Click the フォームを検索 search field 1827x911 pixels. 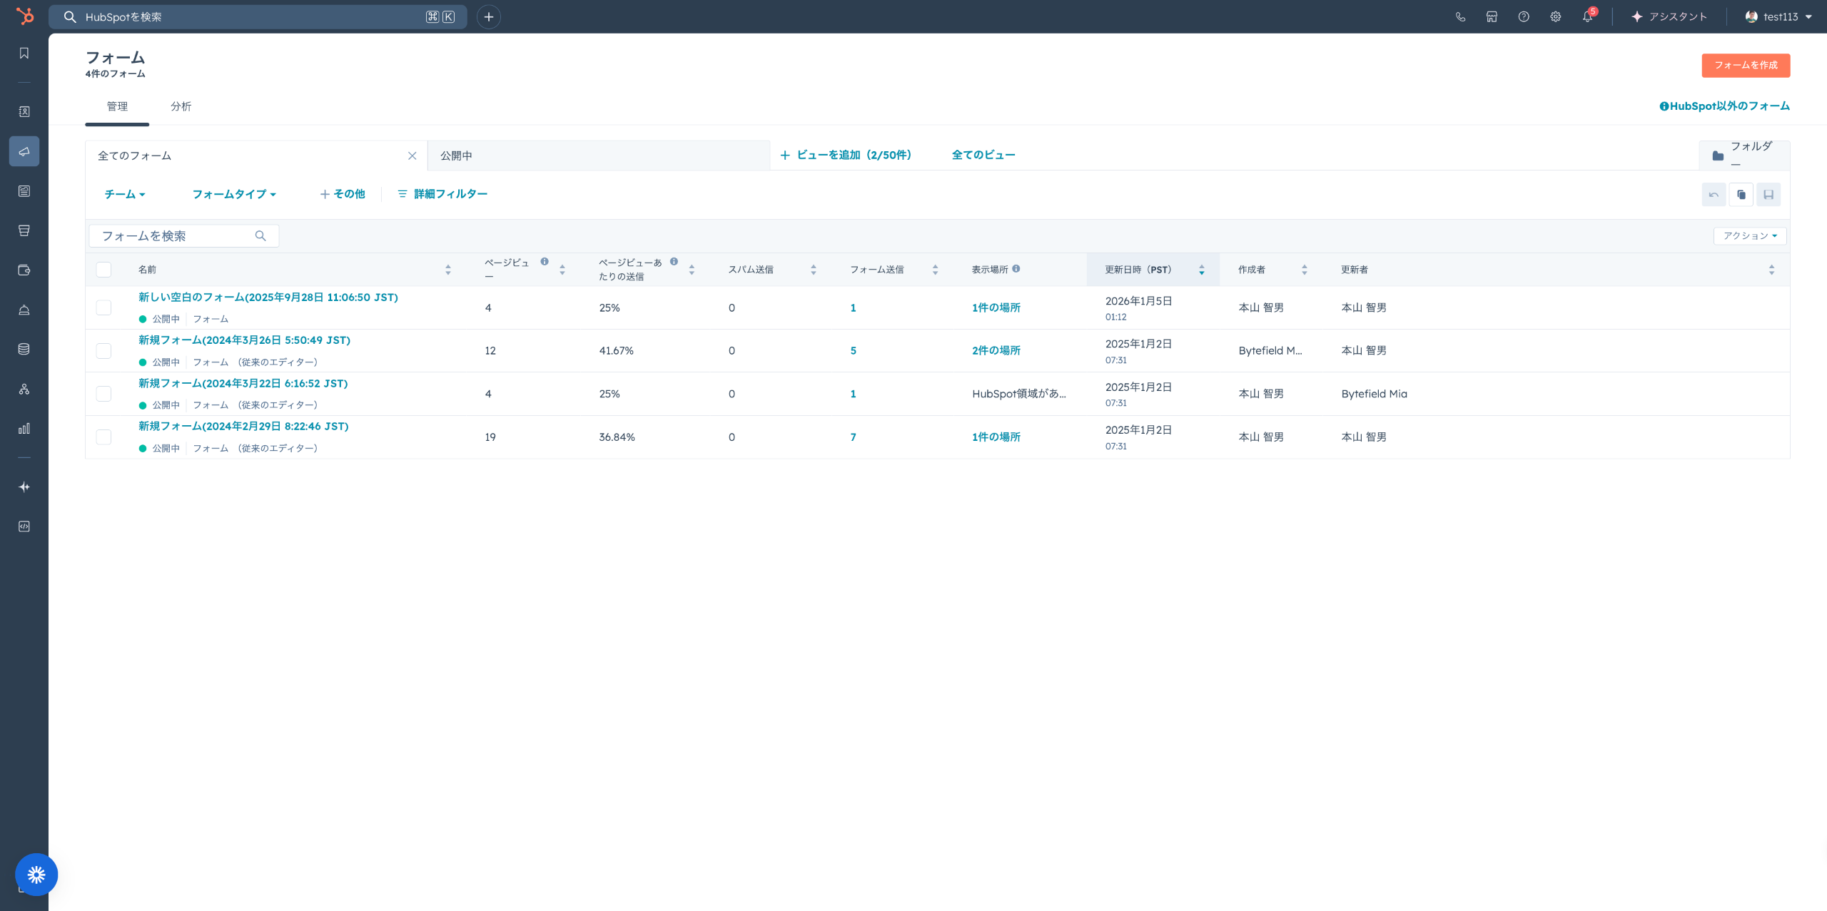175,235
